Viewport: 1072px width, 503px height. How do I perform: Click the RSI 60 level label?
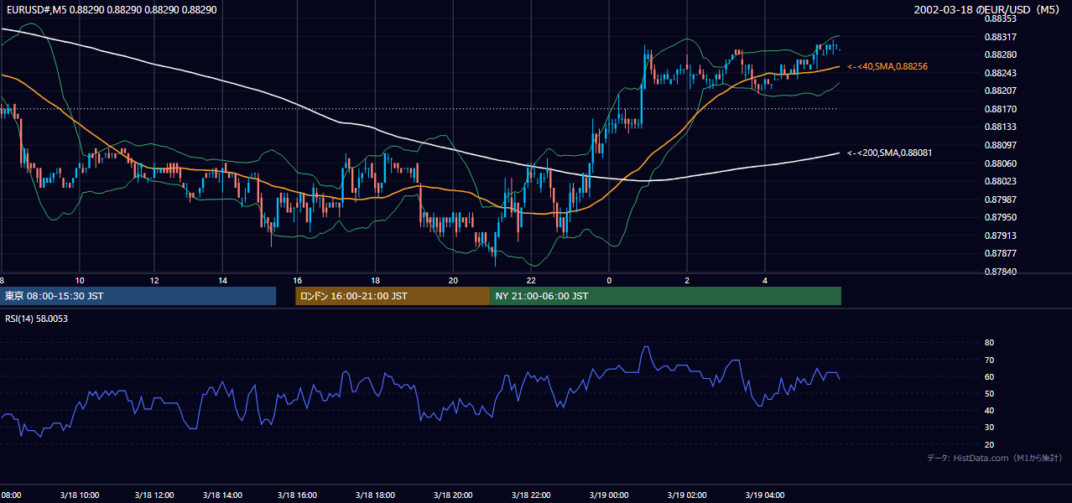pyautogui.click(x=989, y=376)
